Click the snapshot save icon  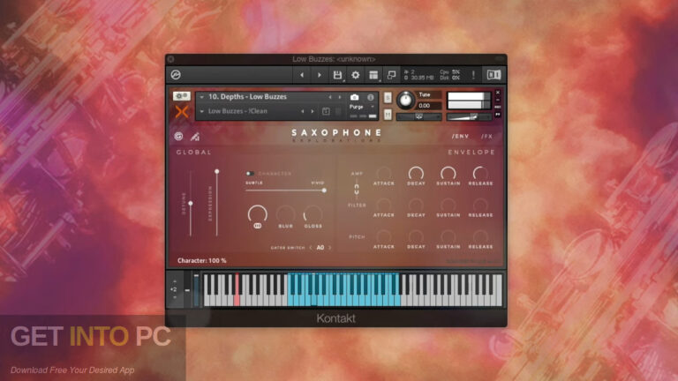pyautogui.click(x=326, y=111)
